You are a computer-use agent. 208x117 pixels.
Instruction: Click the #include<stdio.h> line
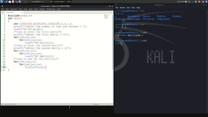[x=20, y=16]
